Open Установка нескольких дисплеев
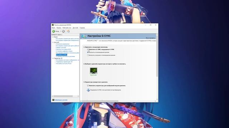 pos(65,57)
